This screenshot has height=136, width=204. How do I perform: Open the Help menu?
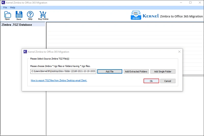point(12,7)
